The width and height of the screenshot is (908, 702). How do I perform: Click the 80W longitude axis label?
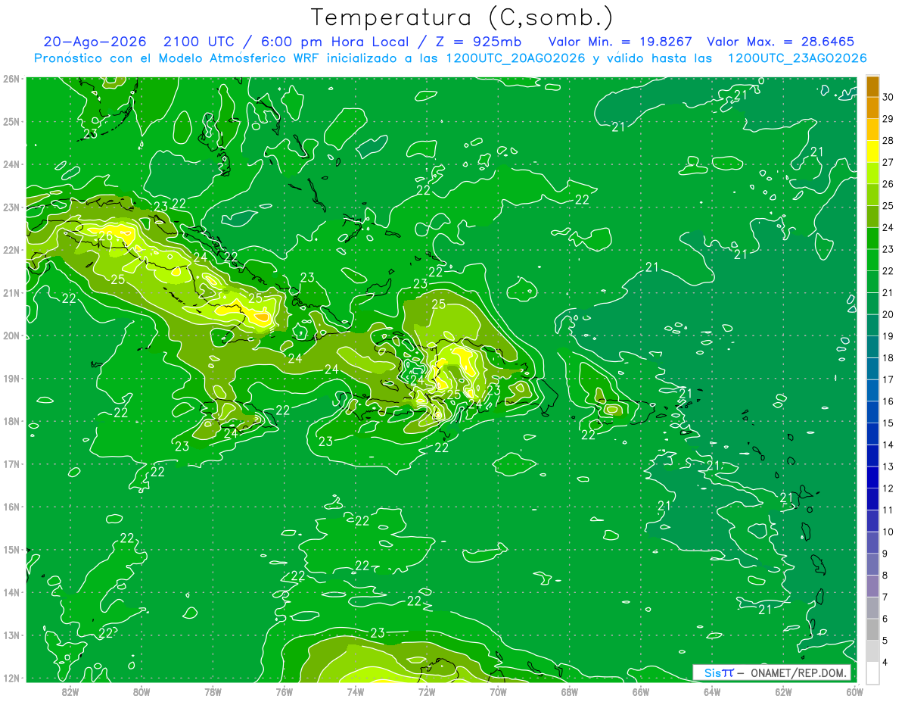tap(141, 691)
